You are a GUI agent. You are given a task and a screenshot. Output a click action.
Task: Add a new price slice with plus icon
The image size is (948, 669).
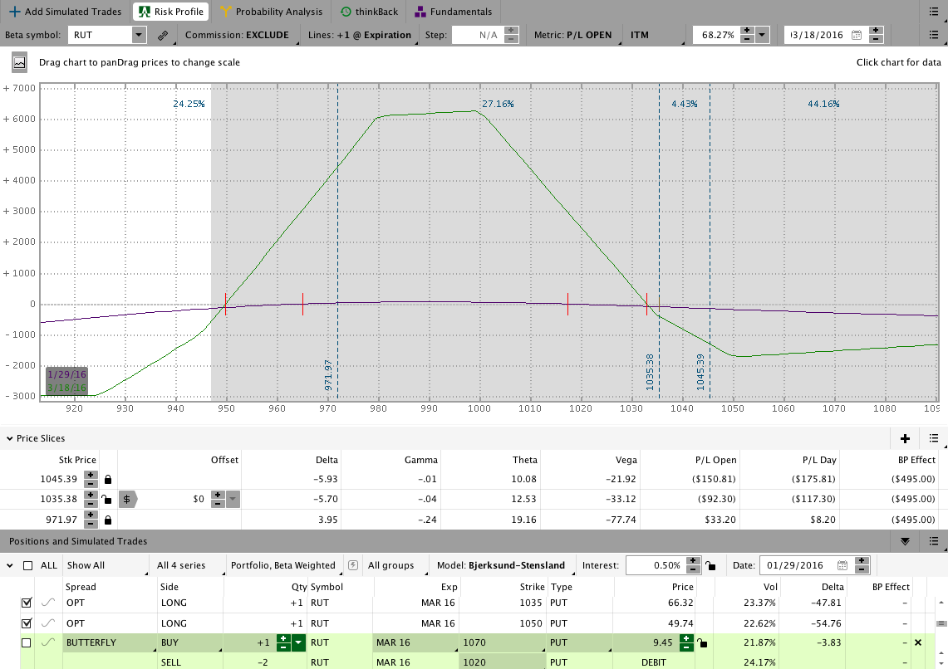pos(905,438)
